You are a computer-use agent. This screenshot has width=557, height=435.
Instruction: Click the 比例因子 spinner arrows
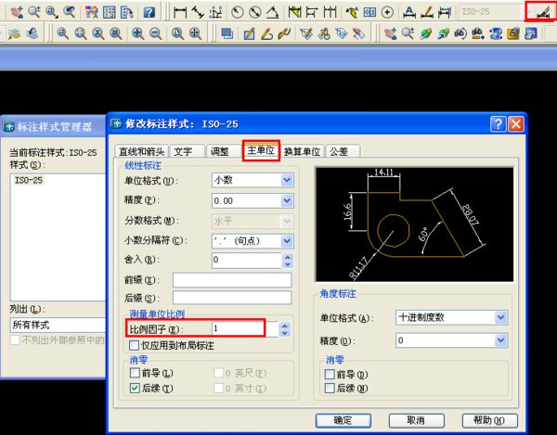point(286,328)
